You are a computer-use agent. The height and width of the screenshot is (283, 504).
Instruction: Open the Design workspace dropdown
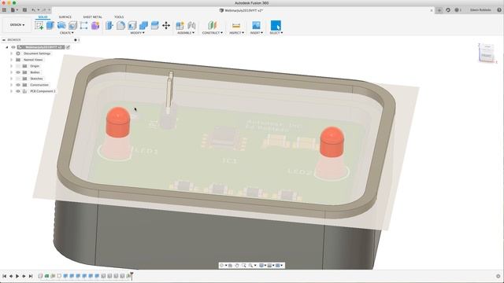coord(17,24)
